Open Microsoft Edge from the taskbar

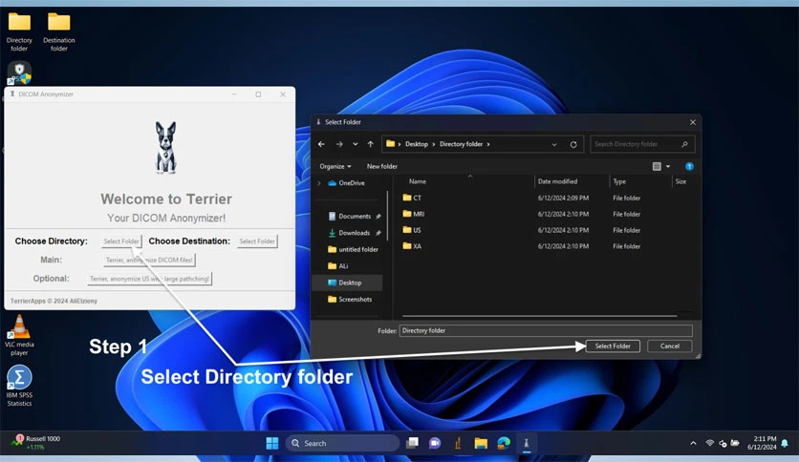pyautogui.click(x=504, y=443)
